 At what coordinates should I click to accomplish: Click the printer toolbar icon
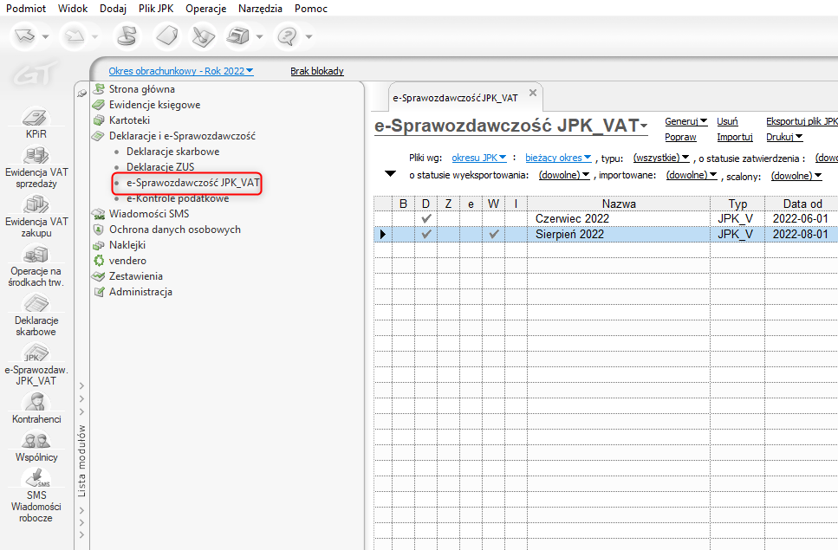point(237,36)
